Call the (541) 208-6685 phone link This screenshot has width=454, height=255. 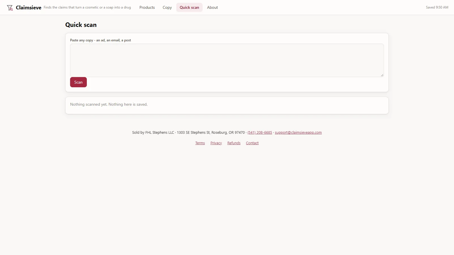260,132
